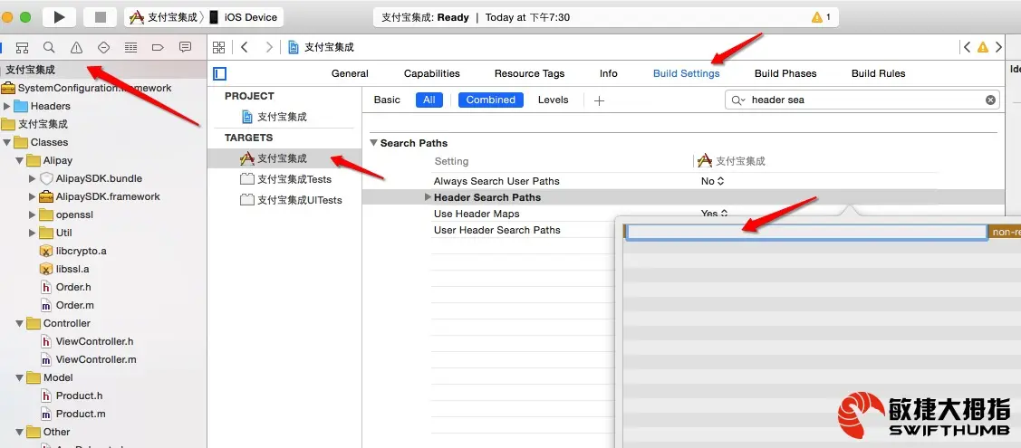The height and width of the screenshot is (448, 1021).
Task: Collapse the Model group
Action: tap(20, 377)
